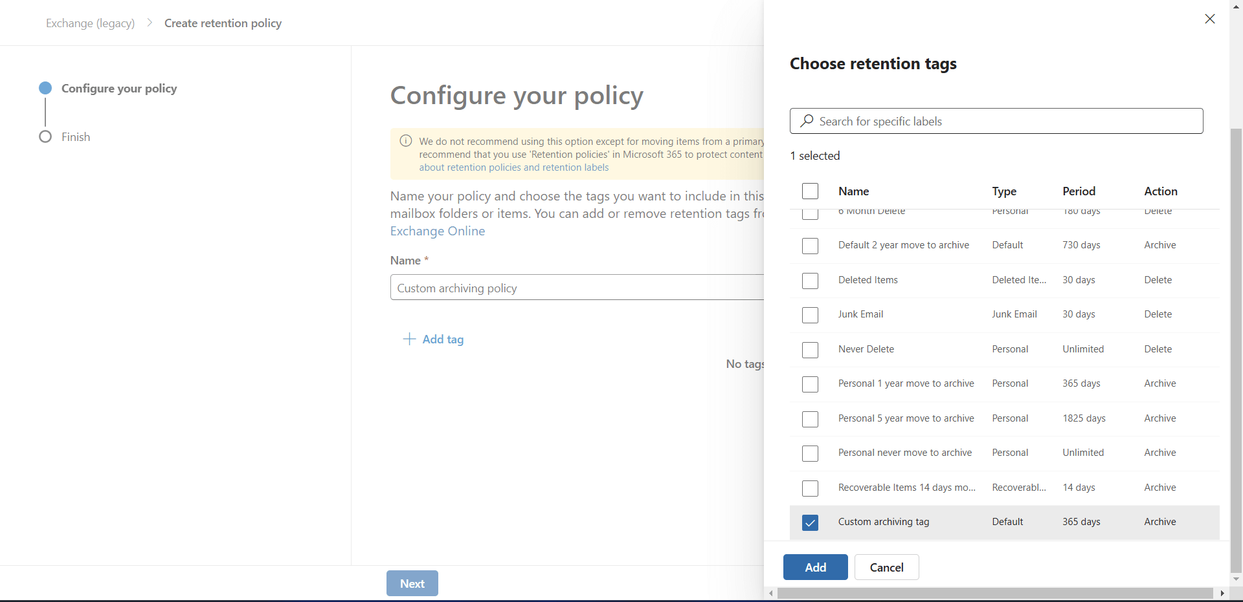This screenshot has height=602, width=1243.
Task: Toggle the select-all checkbox in the tags header
Action: point(810,191)
